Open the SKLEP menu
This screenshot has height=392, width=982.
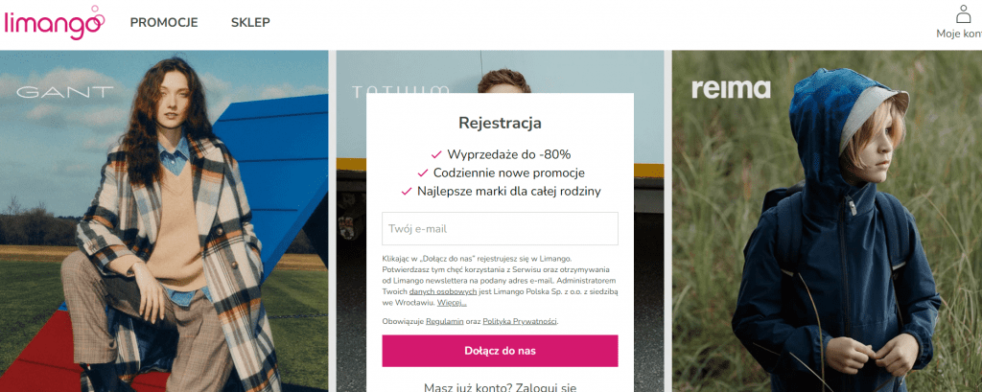pos(250,23)
